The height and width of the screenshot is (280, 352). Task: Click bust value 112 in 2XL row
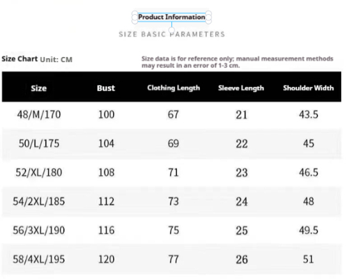(107, 201)
